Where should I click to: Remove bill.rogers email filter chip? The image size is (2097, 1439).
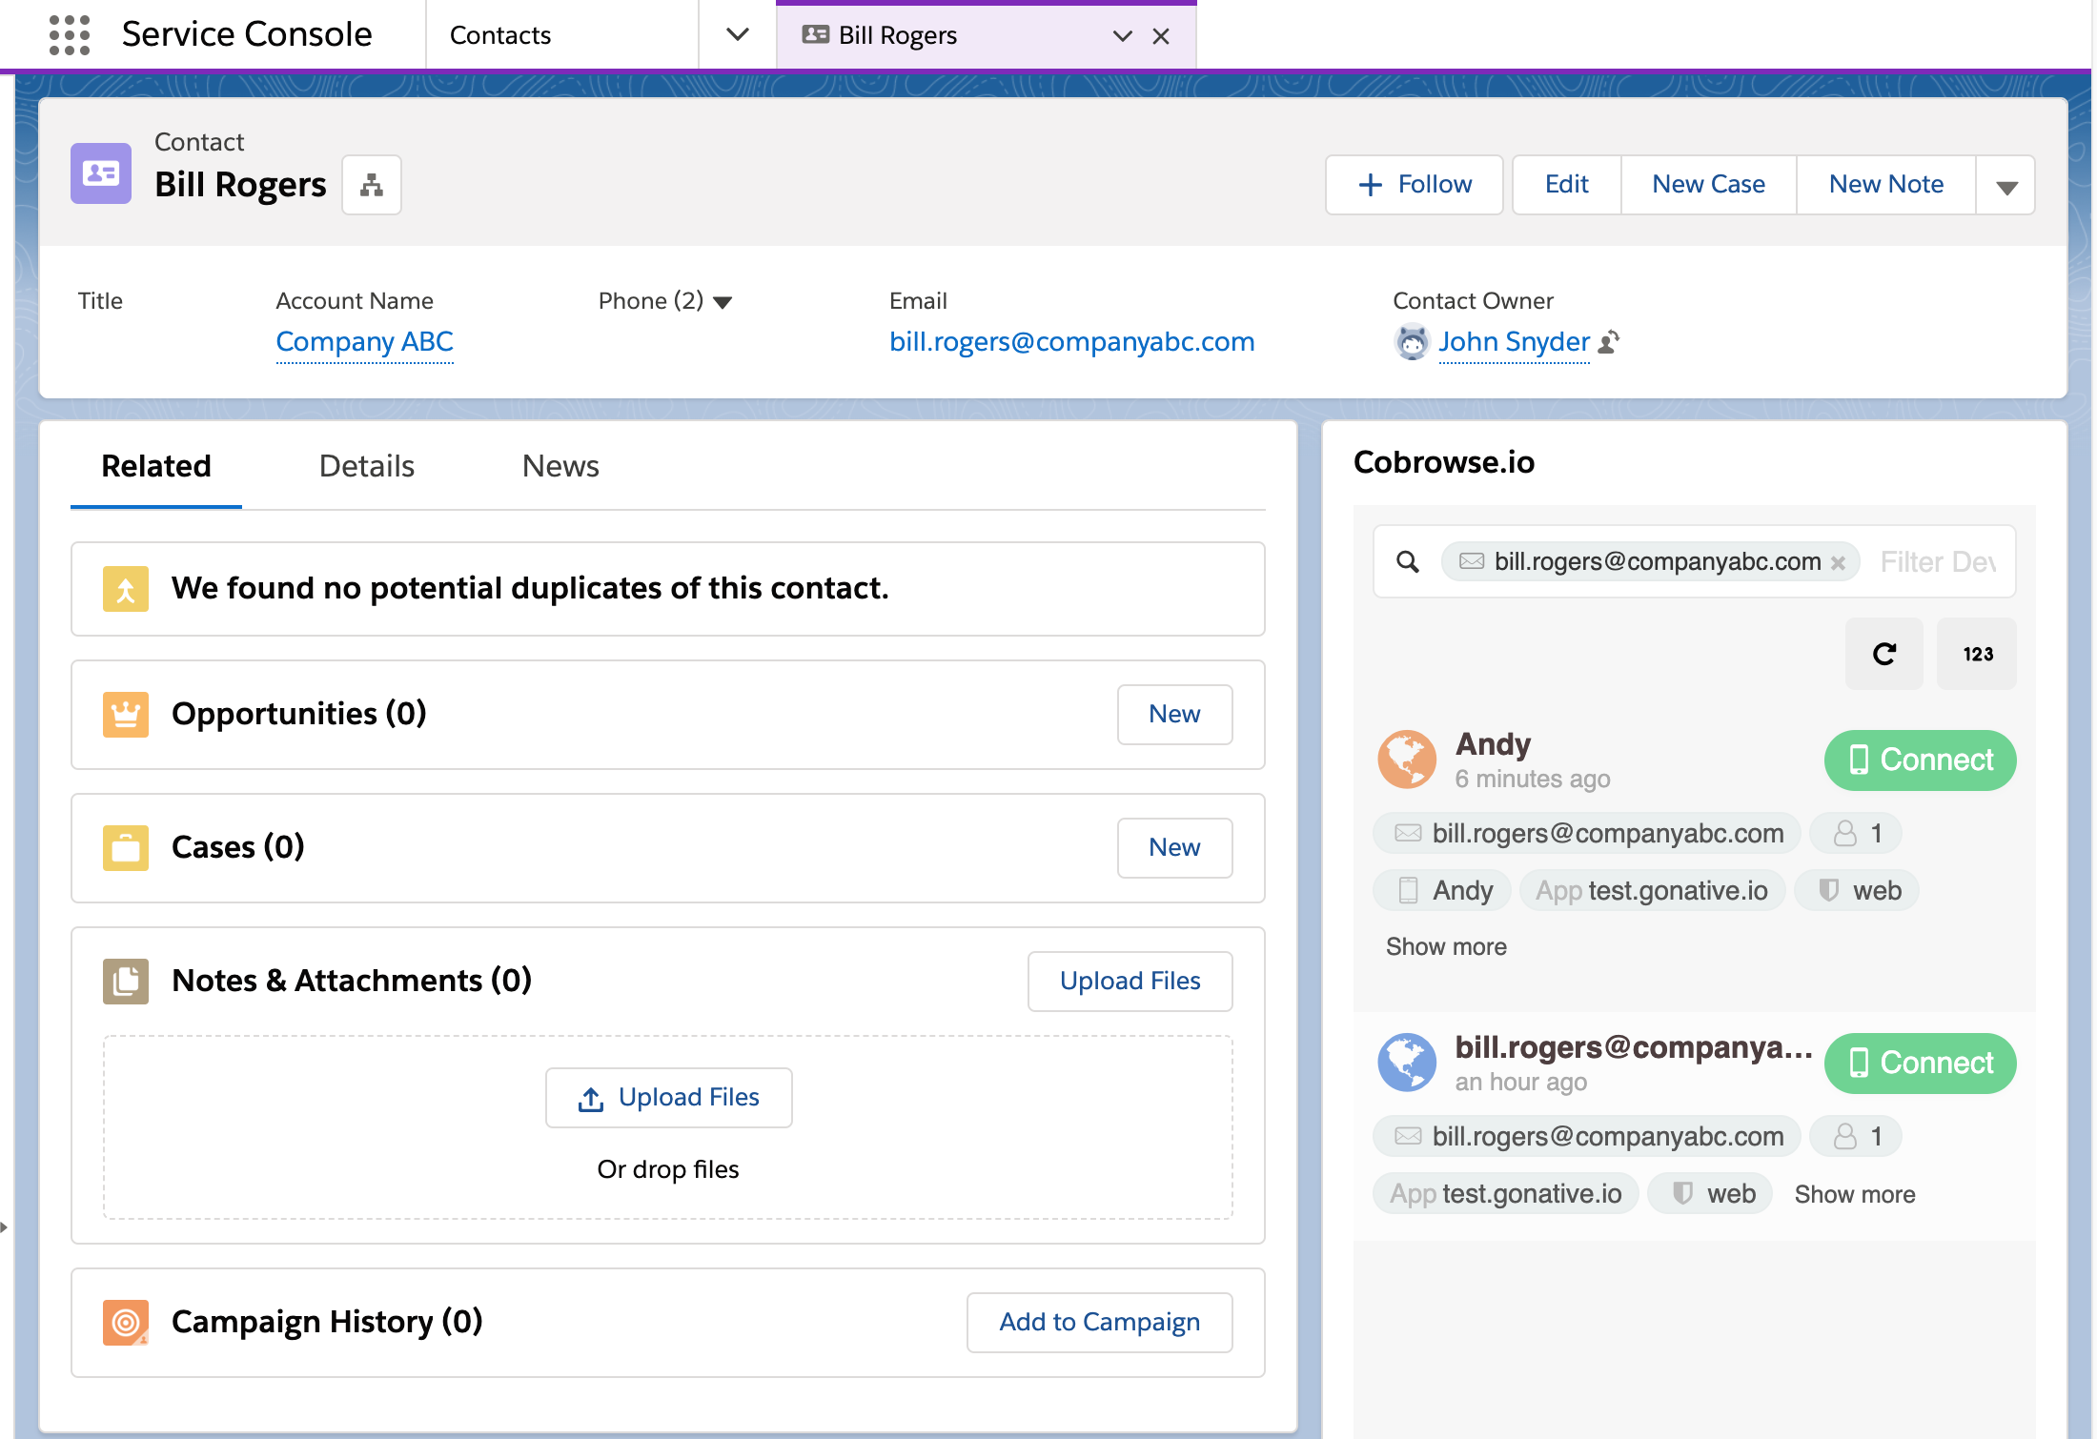[x=1838, y=563]
